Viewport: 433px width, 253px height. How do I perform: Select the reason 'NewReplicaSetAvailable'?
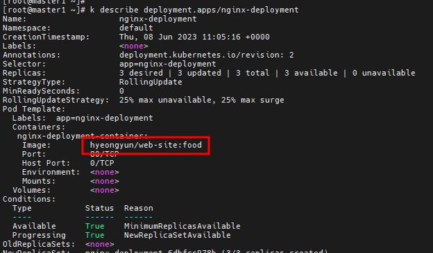click(x=177, y=236)
